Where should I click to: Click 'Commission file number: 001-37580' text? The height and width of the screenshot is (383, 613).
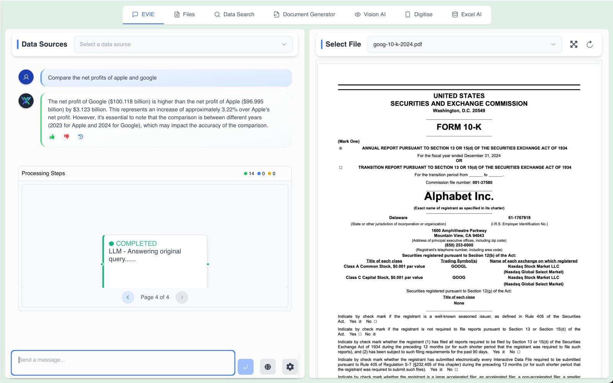pyautogui.click(x=459, y=183)
